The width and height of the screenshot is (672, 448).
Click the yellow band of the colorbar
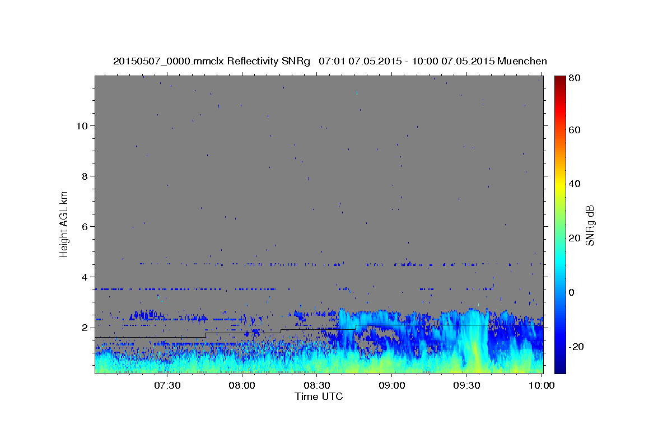pos(559,185)
